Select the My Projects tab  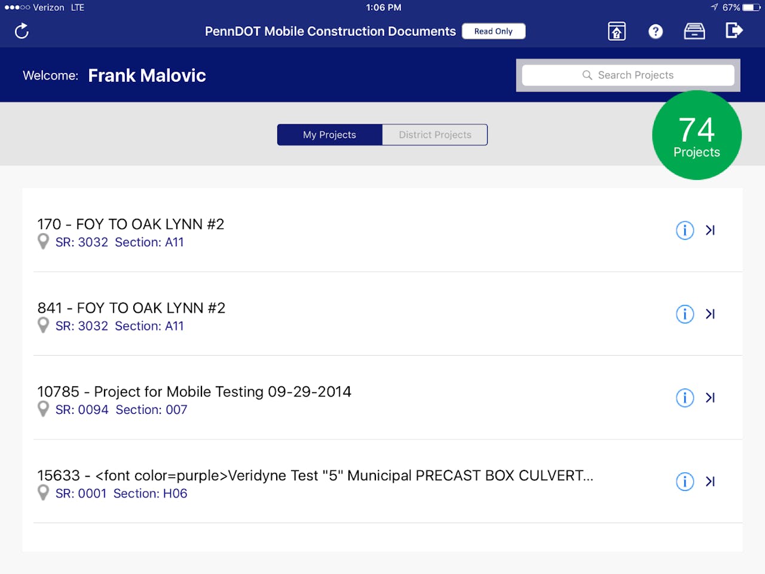[x=329, y=135]
